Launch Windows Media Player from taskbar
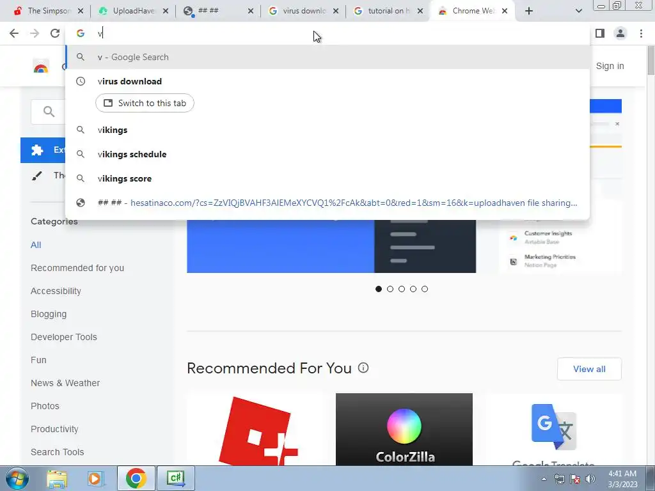 click(x=95, y=478)
